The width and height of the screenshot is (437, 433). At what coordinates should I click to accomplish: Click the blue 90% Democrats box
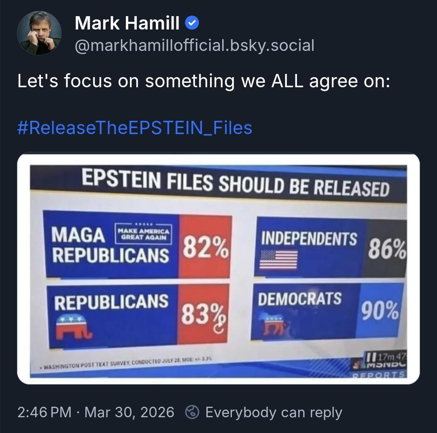coord(380,311)
